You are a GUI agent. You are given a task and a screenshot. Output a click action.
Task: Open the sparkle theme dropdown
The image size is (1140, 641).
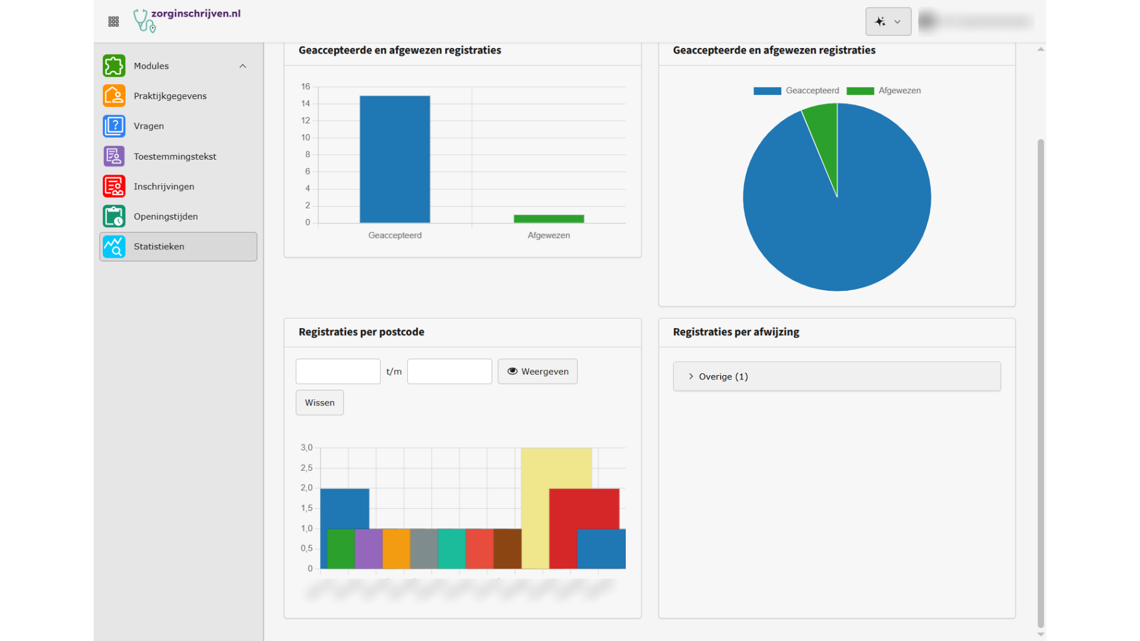click(888, 22)
